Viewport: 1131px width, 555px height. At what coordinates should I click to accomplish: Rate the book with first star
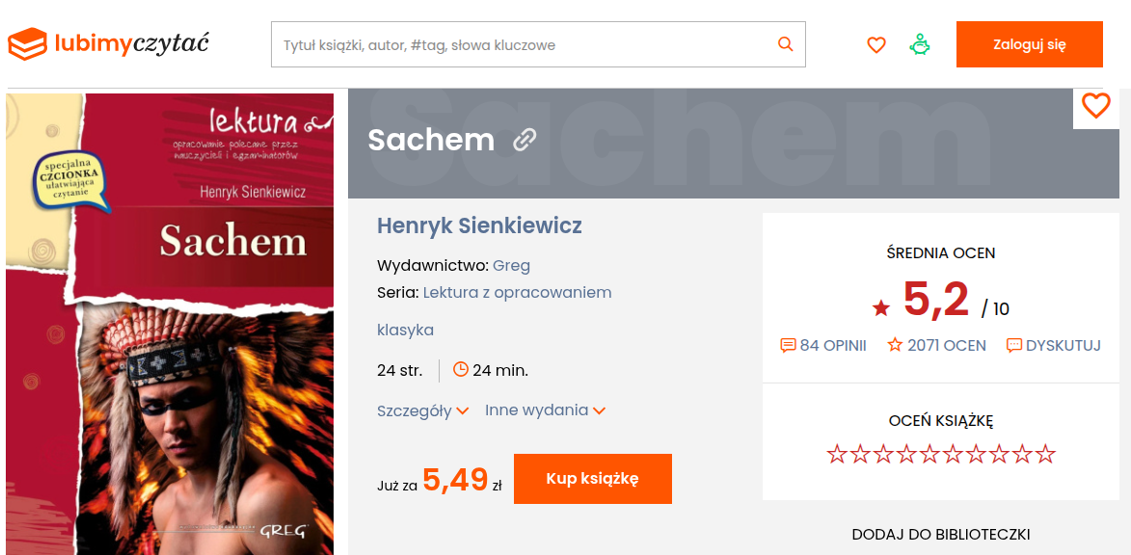(836, 454)
